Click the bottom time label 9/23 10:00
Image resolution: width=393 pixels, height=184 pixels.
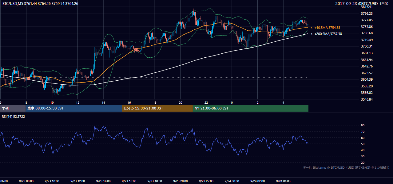(52, 181)
